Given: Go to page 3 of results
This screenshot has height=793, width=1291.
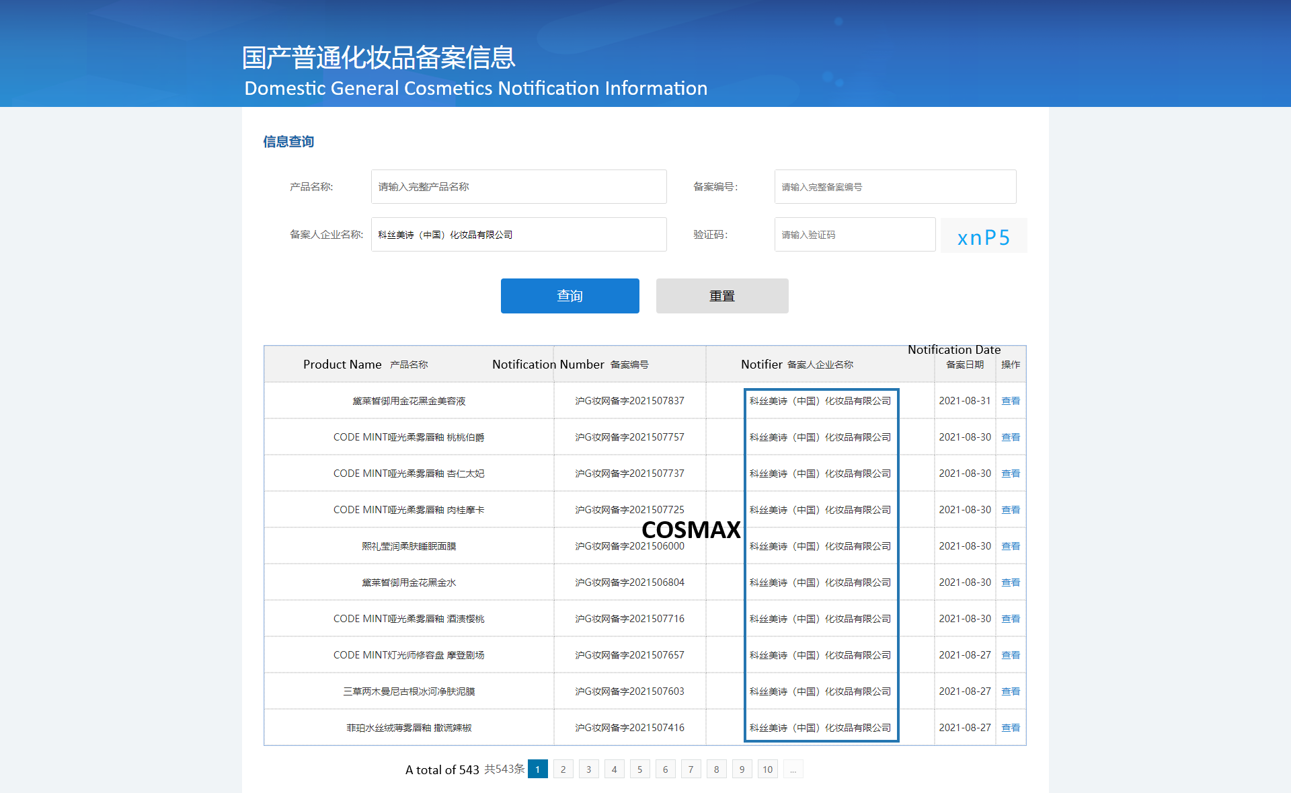Looking at the screenshot, I should [x=589, y=769].
